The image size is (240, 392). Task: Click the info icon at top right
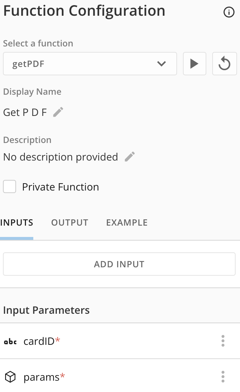click(x=229, y=12)
